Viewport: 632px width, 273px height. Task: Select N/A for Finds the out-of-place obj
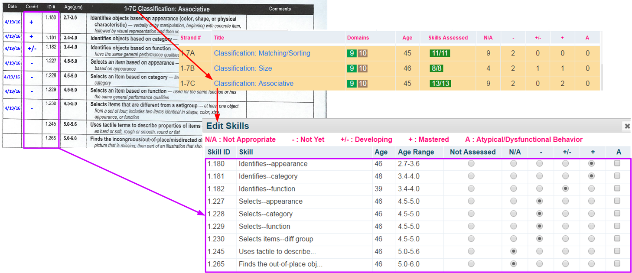point(514,264)
